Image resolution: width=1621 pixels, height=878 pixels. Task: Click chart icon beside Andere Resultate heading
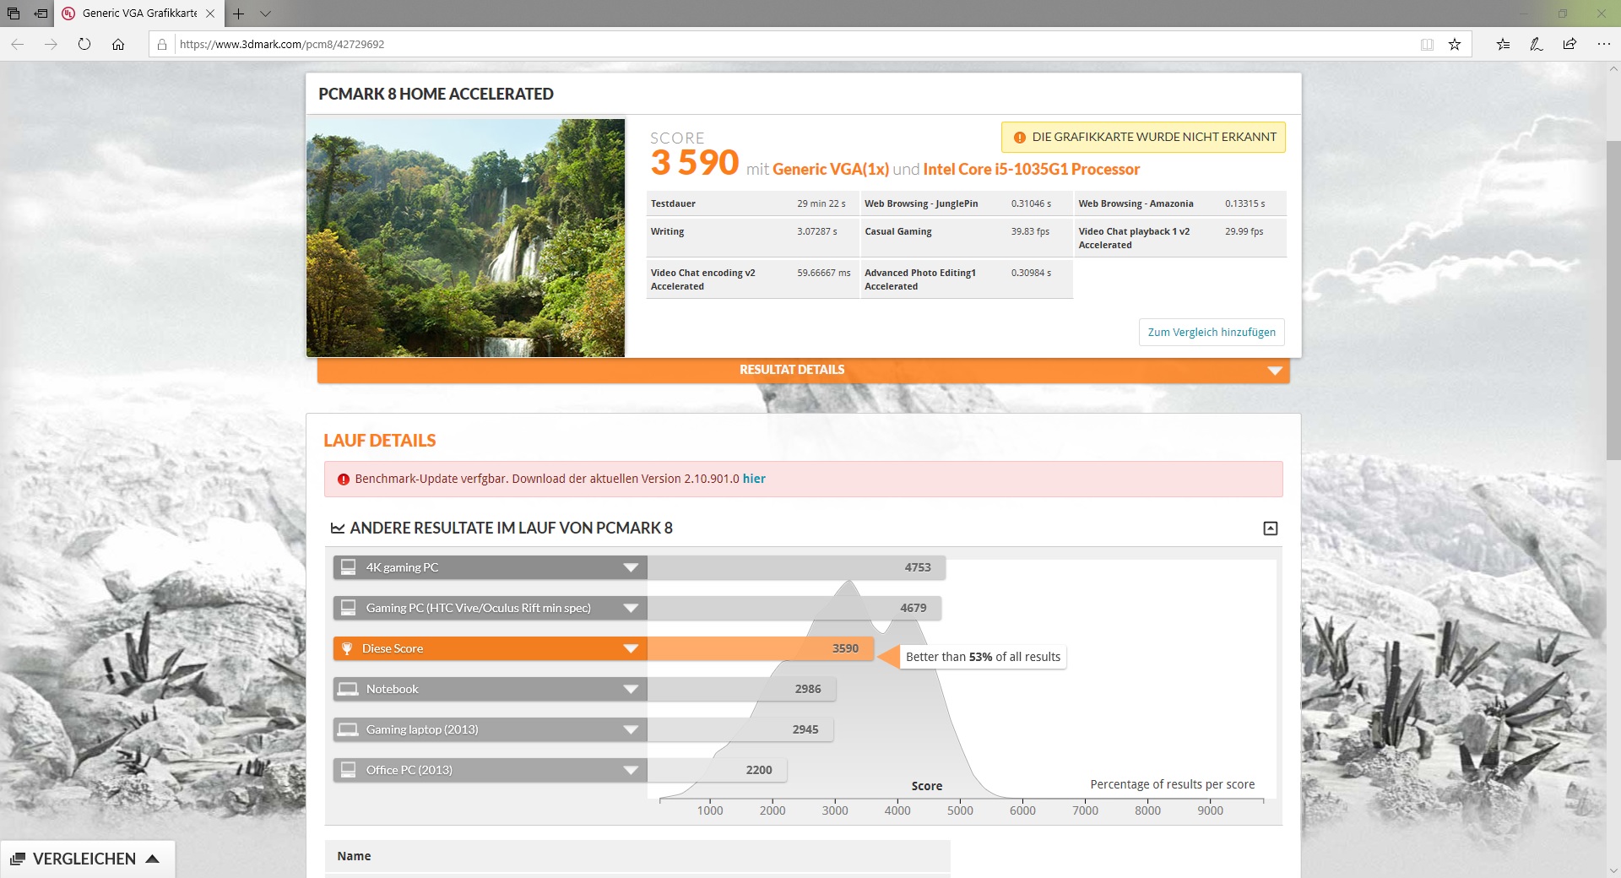pos(338,528)
